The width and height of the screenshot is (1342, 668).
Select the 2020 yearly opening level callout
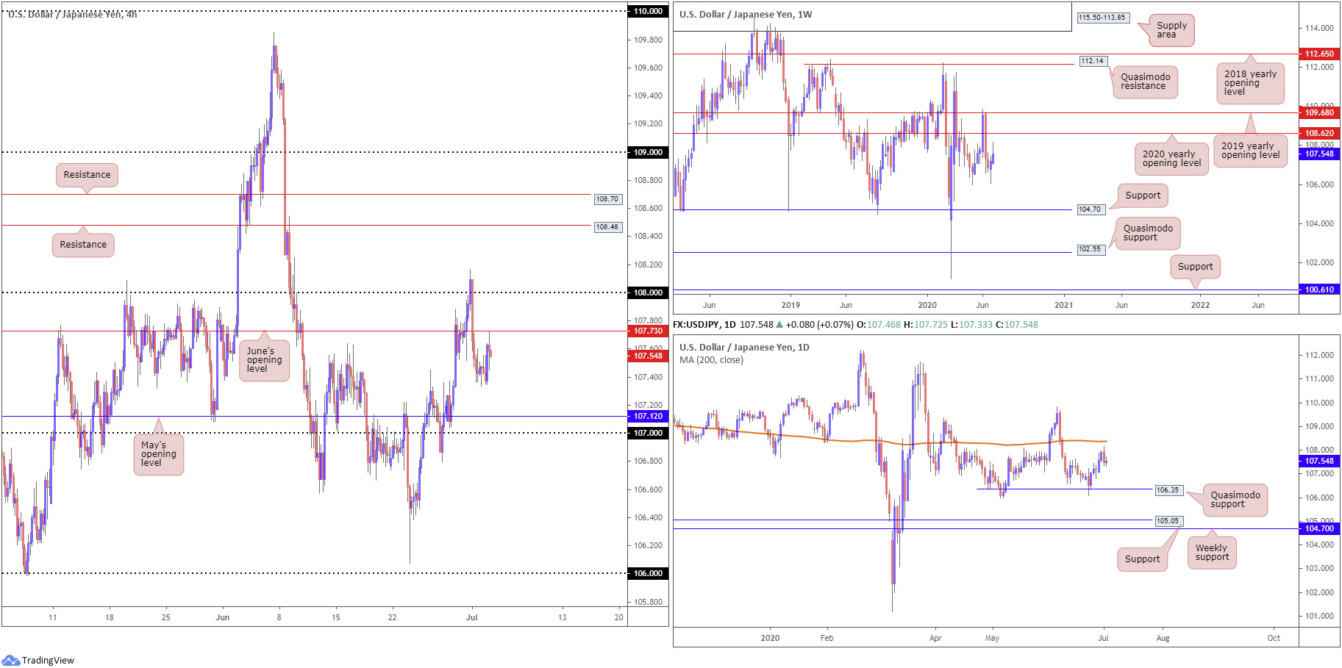[x=1171, y=159]
